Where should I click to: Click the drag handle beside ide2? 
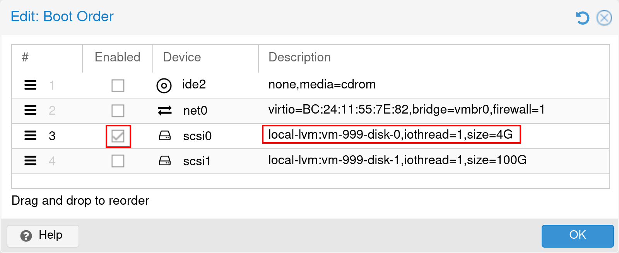coord(30,86)
